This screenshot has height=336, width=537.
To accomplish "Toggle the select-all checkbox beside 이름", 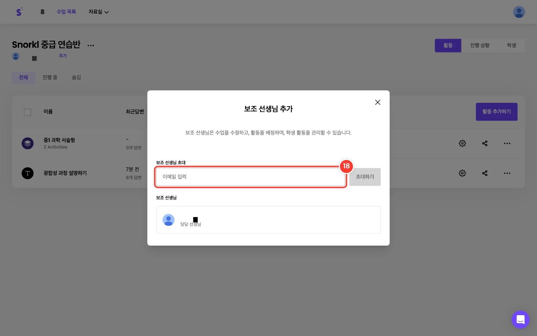I will click(x=28, y=112).
